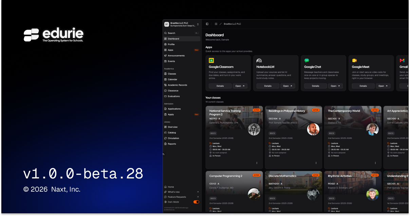Open The Contemporary World class title
Viewport: 410px width, 216px height.
344,111
